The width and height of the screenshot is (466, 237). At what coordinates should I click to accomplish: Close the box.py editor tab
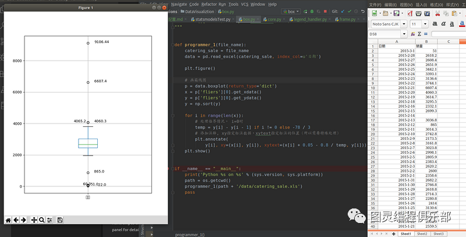258,19
